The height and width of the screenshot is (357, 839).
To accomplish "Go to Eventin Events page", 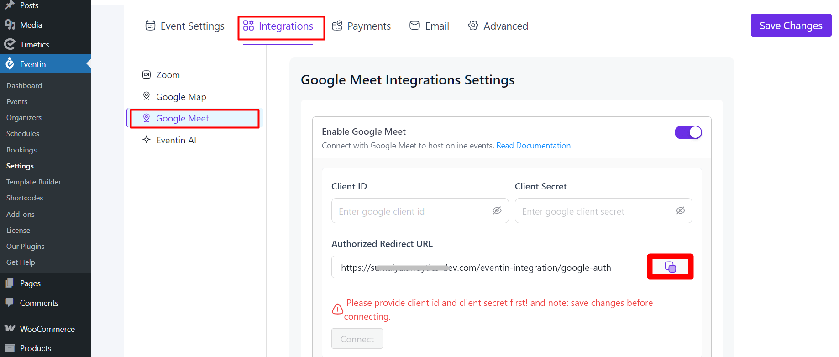I will point(17,101).
